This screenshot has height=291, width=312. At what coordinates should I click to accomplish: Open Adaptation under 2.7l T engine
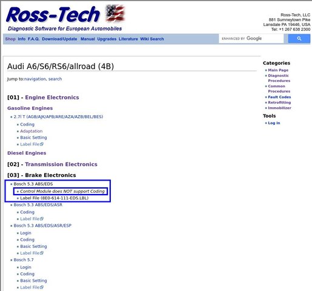pos(32,131)
